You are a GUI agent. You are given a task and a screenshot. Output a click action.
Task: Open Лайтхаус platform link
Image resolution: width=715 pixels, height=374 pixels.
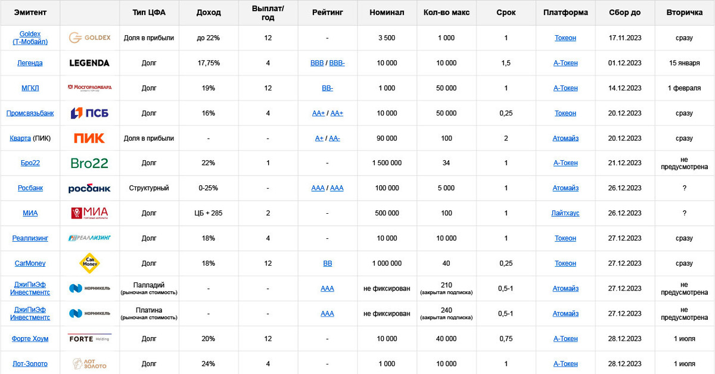point(565,213)
